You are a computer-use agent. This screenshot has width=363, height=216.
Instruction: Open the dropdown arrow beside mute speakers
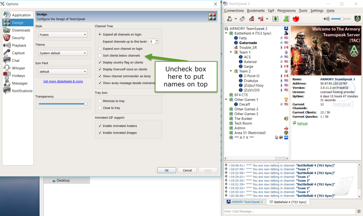(x=267, y=19)
